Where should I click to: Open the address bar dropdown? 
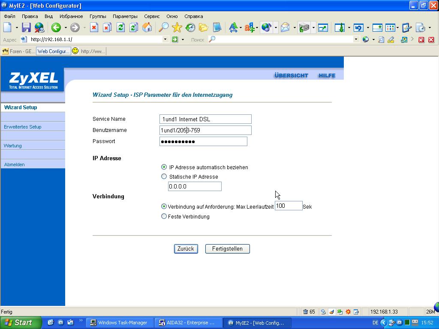(165, 39)
